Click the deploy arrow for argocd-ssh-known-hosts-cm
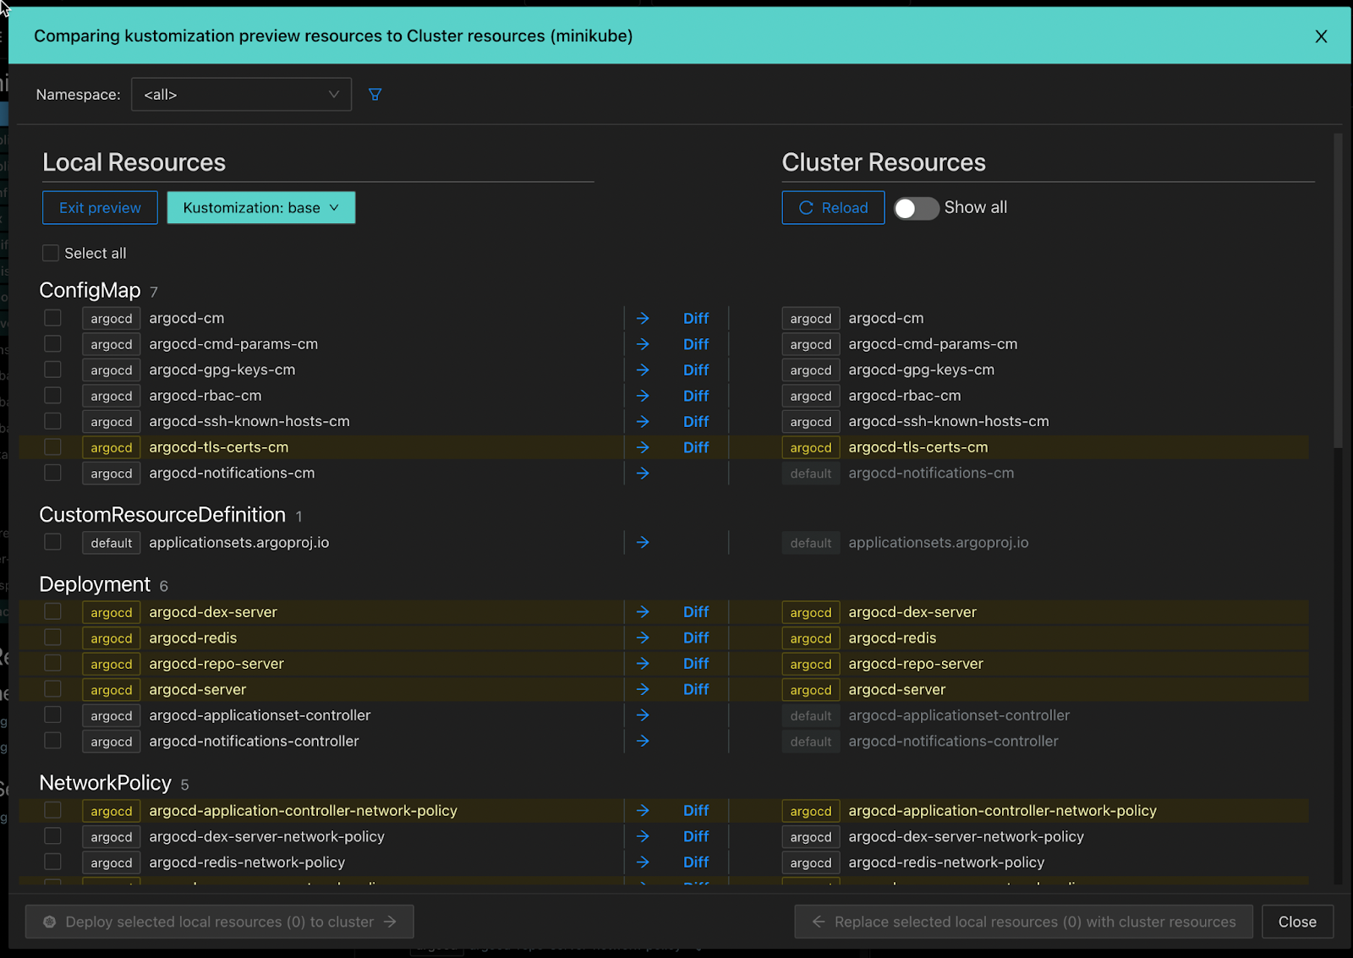The height and width of the screenshot is (958, 1353). [x=643, y=422]
